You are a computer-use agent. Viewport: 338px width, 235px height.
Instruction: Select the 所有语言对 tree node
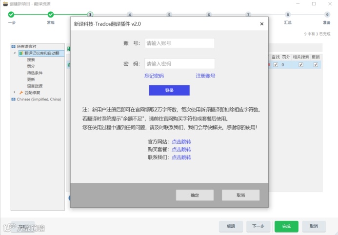(26, 46)
